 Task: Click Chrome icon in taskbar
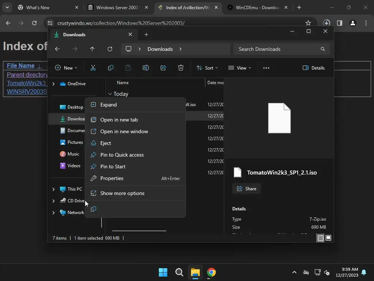(211, 272)
